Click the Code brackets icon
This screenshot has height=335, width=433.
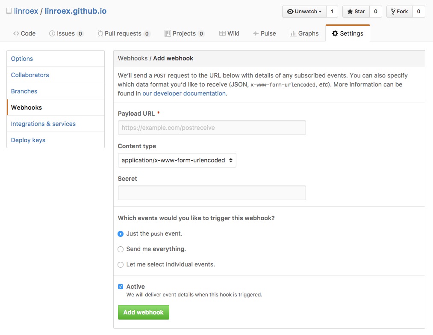point(16,33)
